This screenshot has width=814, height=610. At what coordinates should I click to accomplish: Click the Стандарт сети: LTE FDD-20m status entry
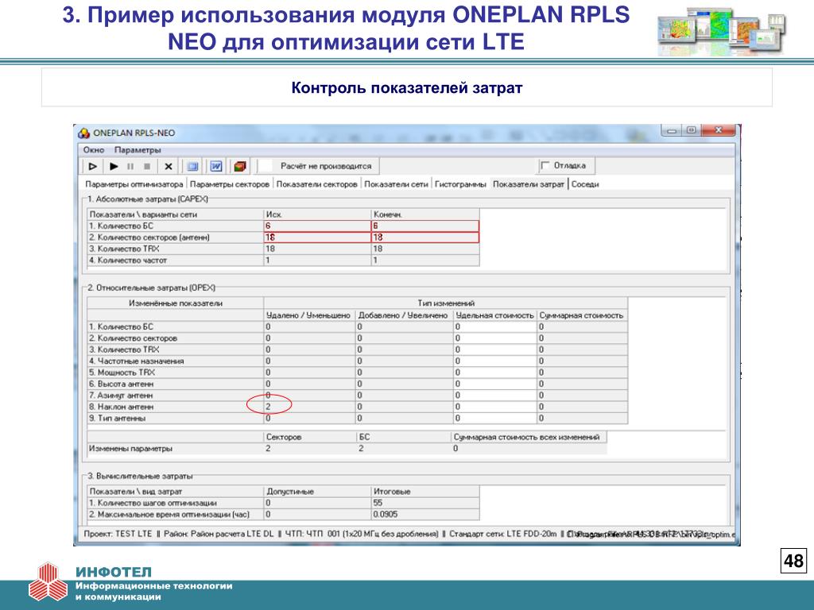click(502, 534)
